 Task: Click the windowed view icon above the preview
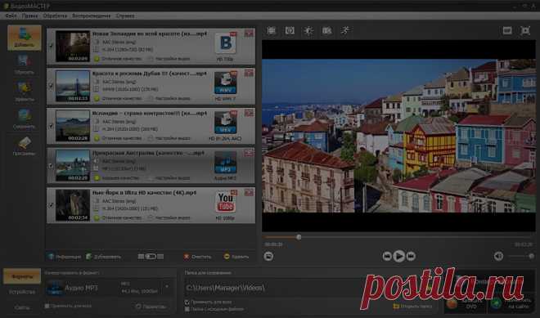507,30
